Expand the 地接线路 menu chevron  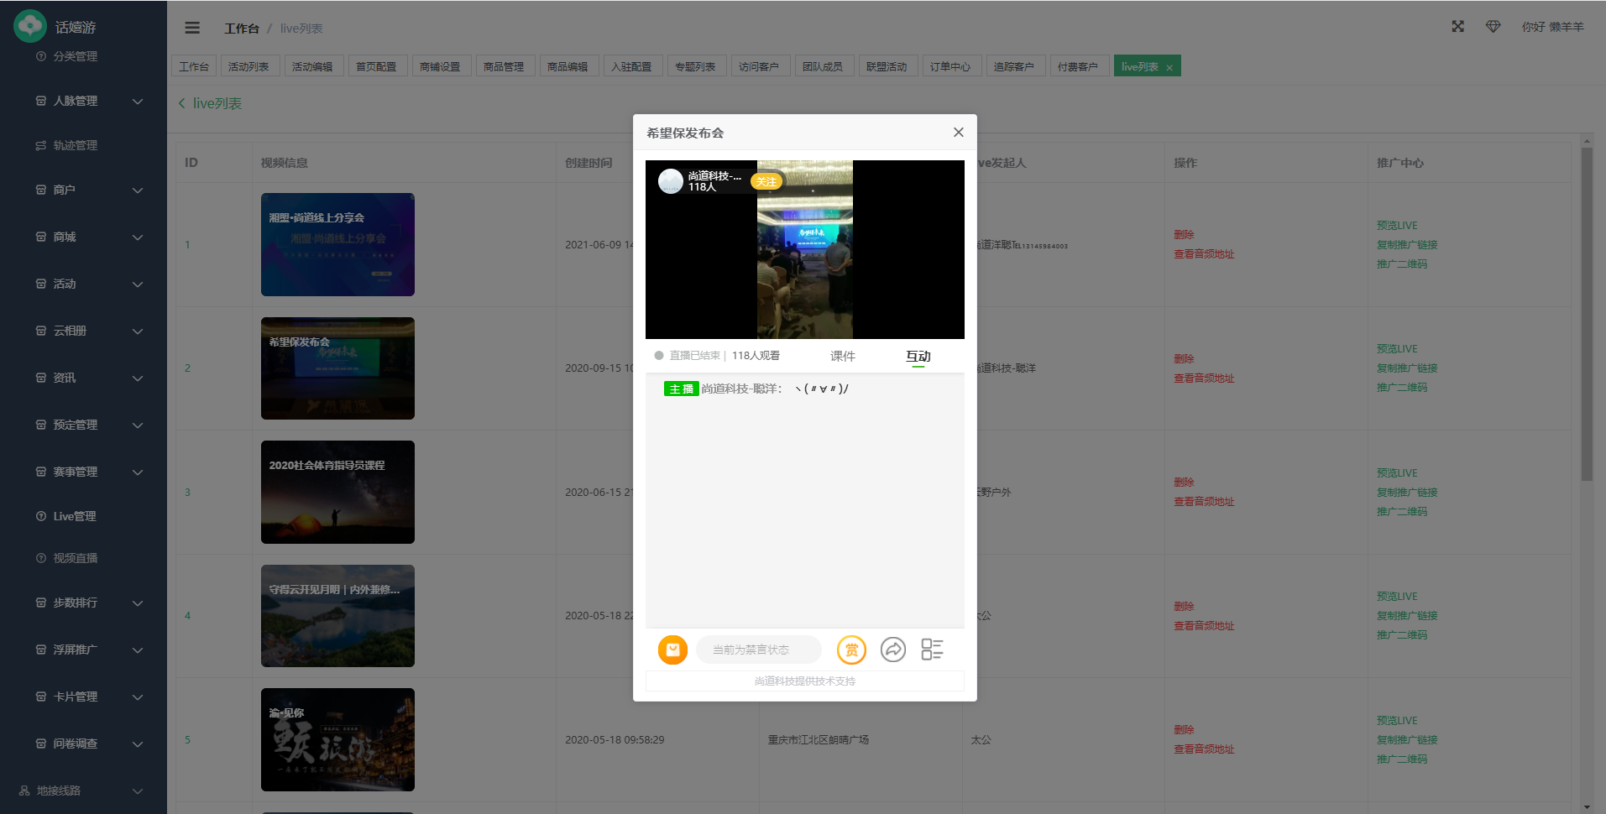pyautogui.click(x=138, y=791)
